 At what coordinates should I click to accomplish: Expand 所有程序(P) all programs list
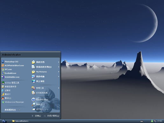tap(12, 110)
